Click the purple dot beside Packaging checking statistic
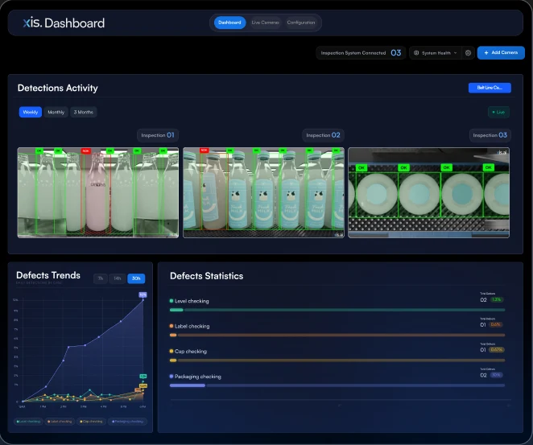 [x=171, y=376]
